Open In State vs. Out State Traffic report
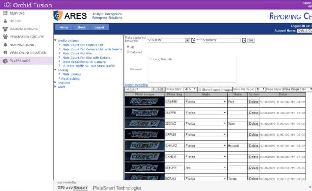 88,66
